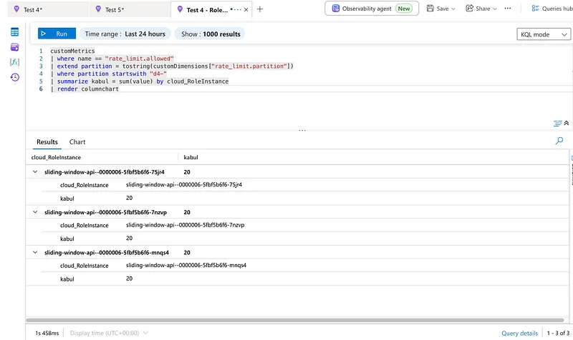The height and width of the screenshot is (340, 573).
Task: Collapse the 7nzvp result row
Action: 35,211
